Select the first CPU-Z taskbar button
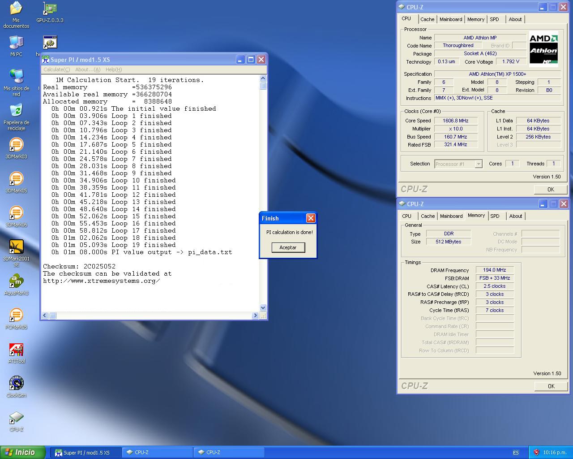The width and height of the screenshot is (573, 459). pos(157,453)
